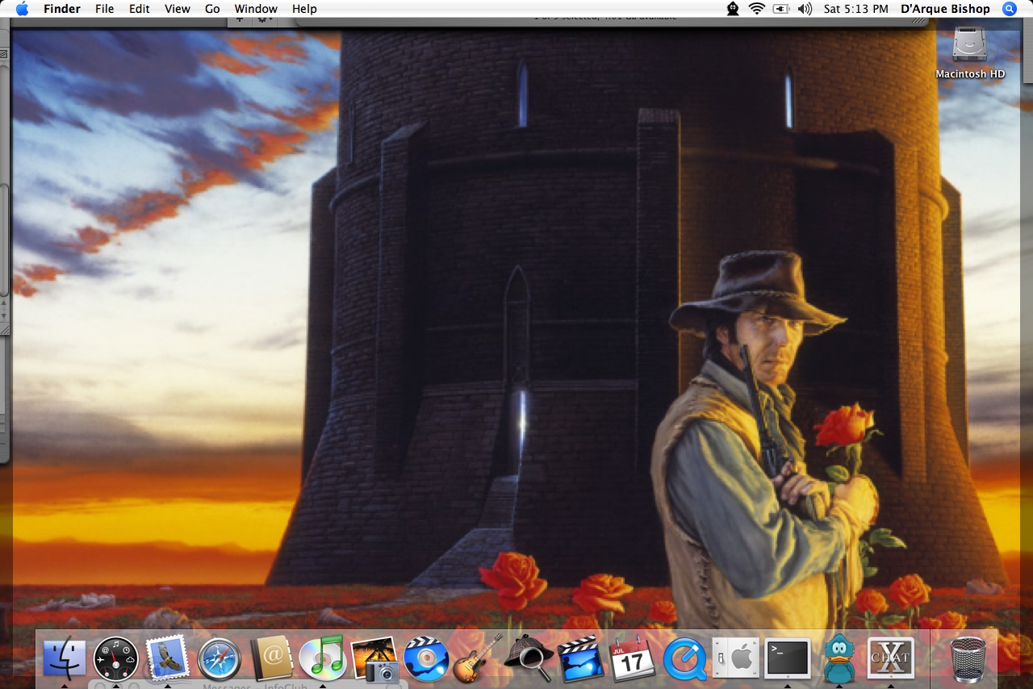Open Finder from the Dock
Screen dimensions: 1033x689
[x=64, y=658]
